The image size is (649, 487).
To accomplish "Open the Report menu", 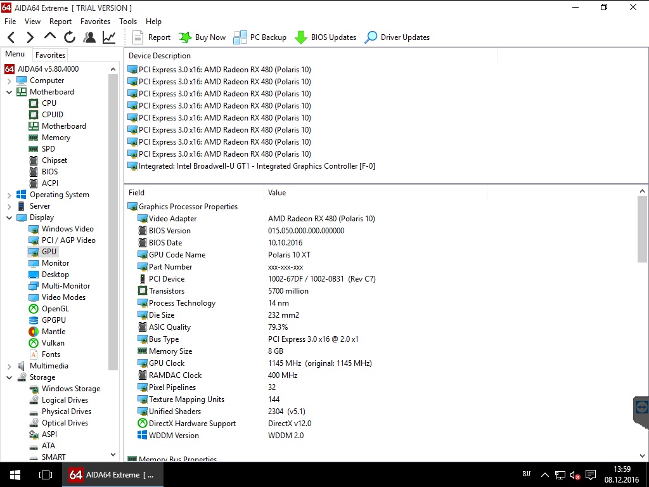I will click(60, 22).
